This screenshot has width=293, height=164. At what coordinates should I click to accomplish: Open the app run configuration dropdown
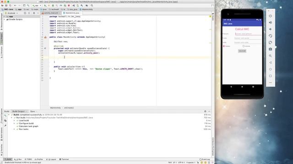click(37, 5)
